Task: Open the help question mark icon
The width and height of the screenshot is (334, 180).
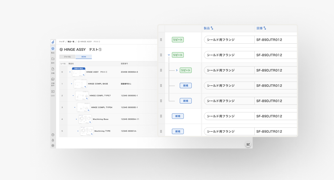Action: pos(53,135)
